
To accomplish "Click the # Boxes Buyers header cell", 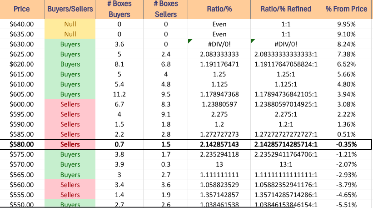I will click(119, 9).
